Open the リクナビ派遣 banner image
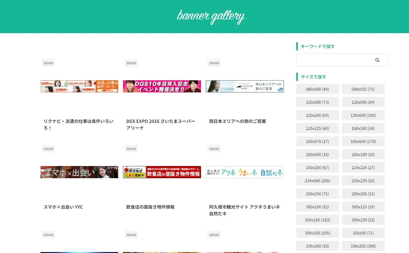The image size is (409, 253). tap(79, 86)
